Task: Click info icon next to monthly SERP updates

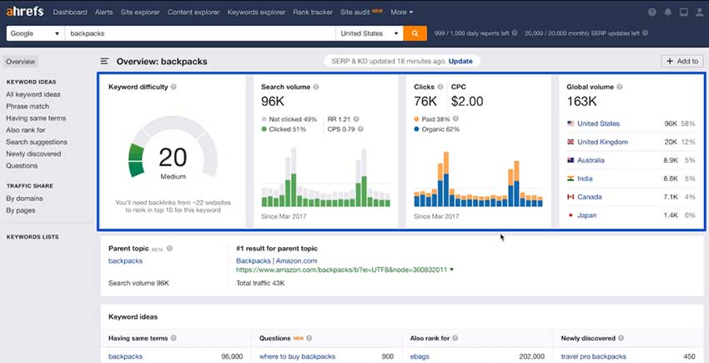Action: pos(646,33)
